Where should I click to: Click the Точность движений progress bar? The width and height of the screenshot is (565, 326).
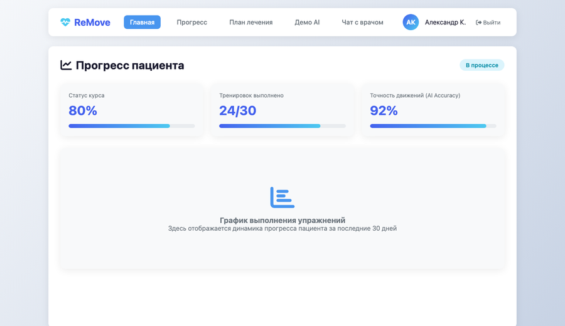click(x=433, y=126)
